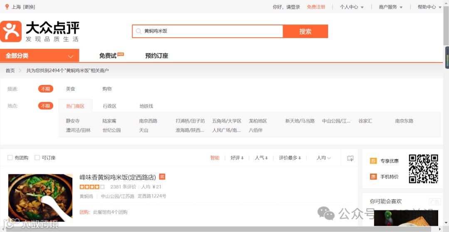Viewport: 449px width, 232px height.
Task: Enable the 有团购 checkbox
Action: click(x=10, y=157)
